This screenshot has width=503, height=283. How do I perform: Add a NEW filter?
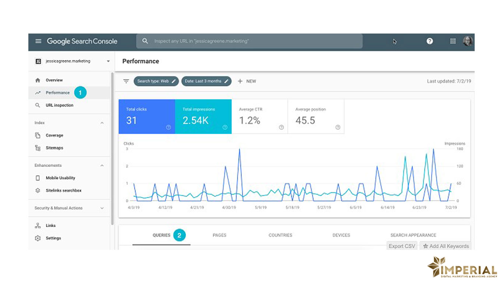coord(247,81)
